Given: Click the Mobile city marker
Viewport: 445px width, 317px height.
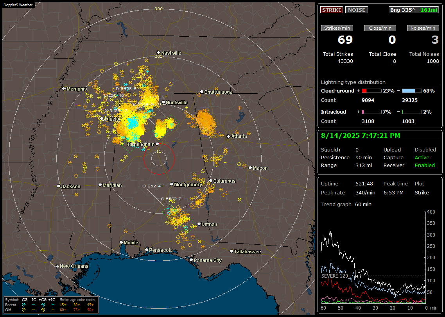Looking at the screenshot, I should pos(121,242).
